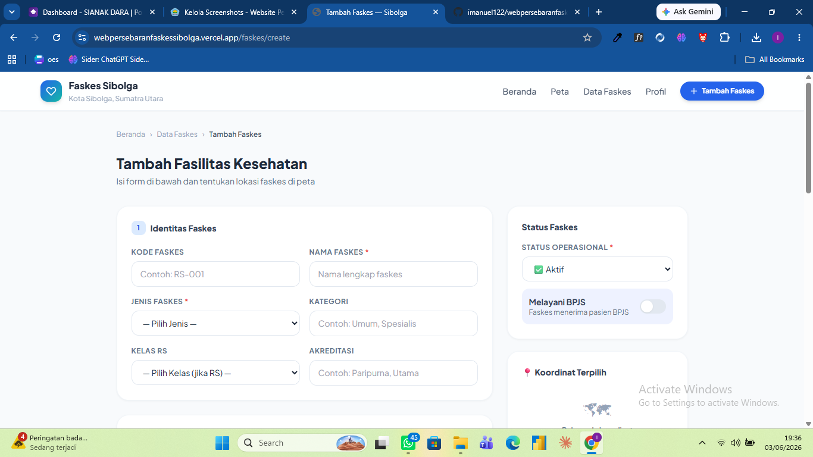Viewport: 813px width, 457px height.
Task: Open the red robot extension icon
Action: click(x=703, y=37)
